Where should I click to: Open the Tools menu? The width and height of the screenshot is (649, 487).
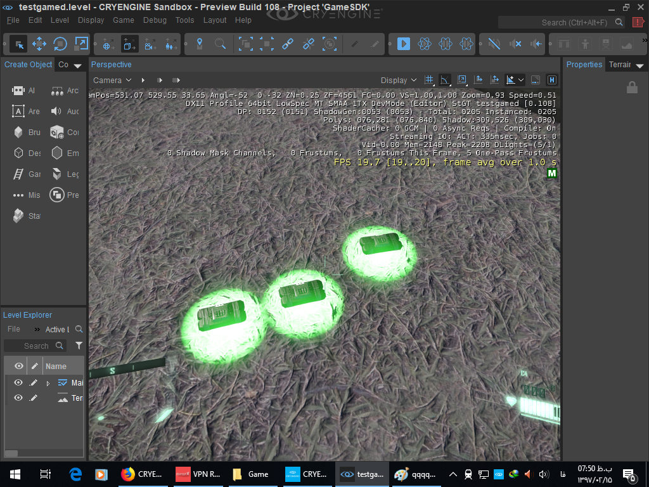point(184,20)
